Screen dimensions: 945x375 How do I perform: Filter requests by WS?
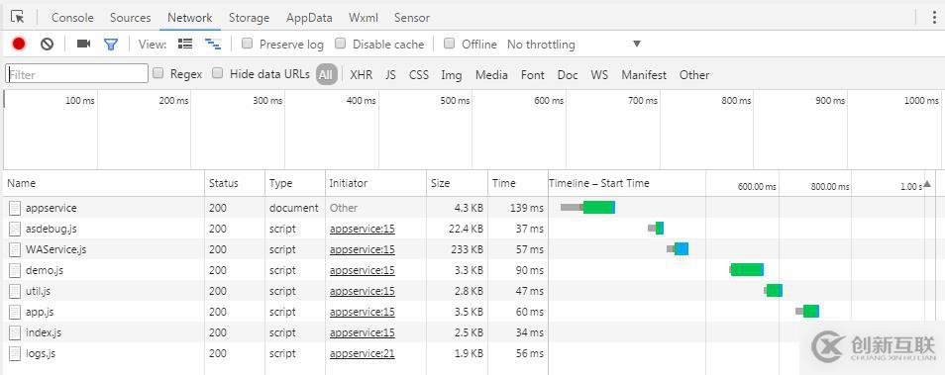tap(599, 74)
